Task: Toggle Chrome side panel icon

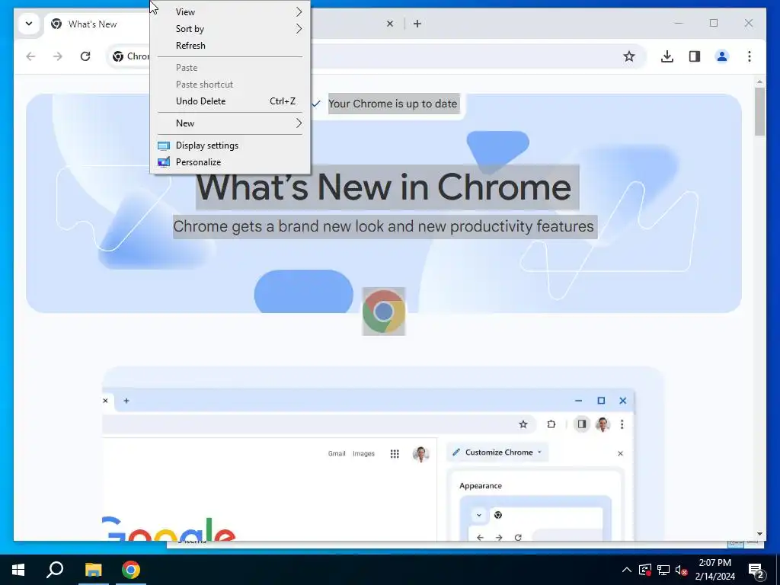Action: (695, 56)
